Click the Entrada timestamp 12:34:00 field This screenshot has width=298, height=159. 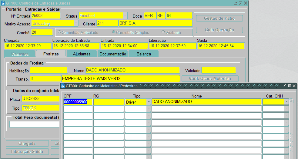click(x=124, y=46)
